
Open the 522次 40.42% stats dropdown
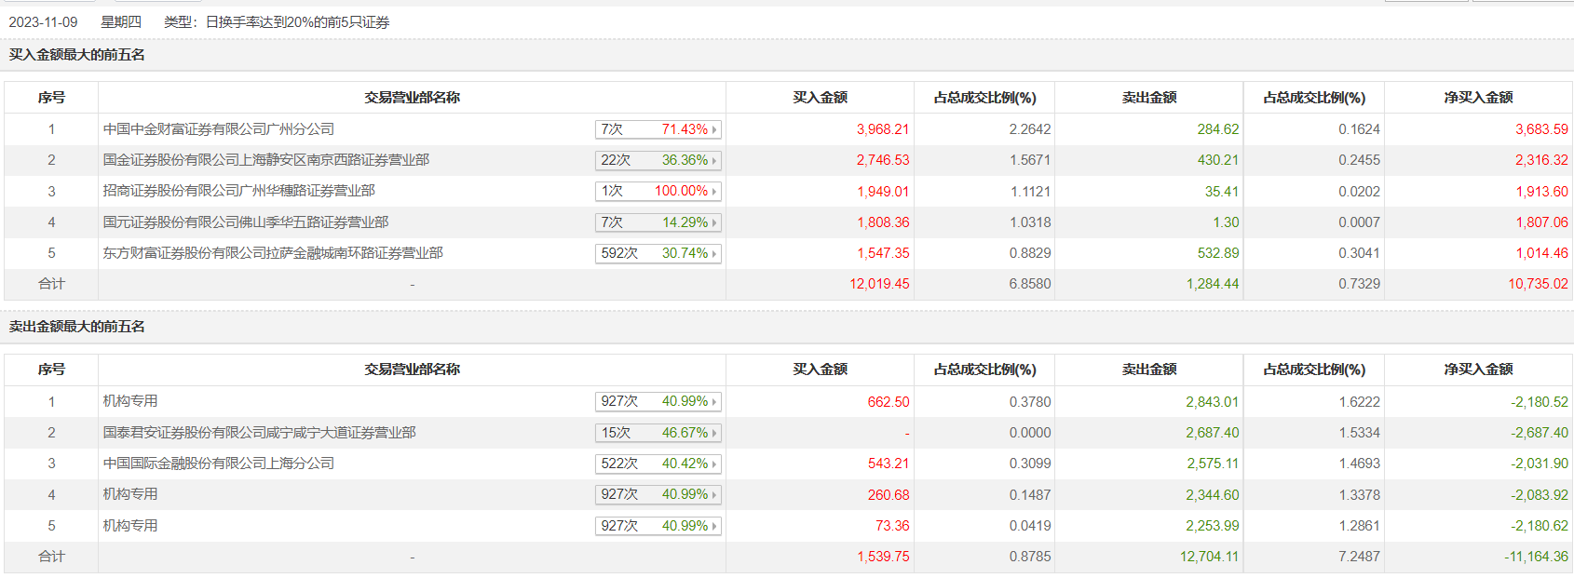click(658, 464)
